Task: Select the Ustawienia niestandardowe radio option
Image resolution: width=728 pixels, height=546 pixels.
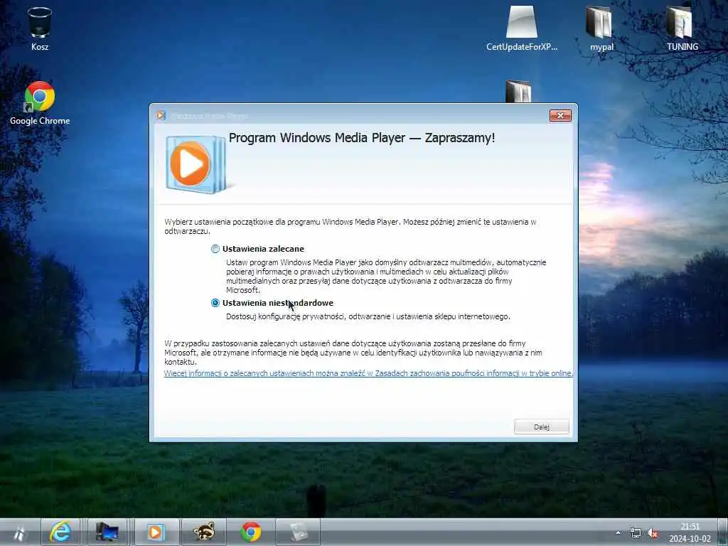Action: click(x=215, y=303)
